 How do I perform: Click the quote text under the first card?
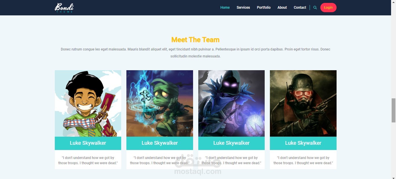coord(88,160)
